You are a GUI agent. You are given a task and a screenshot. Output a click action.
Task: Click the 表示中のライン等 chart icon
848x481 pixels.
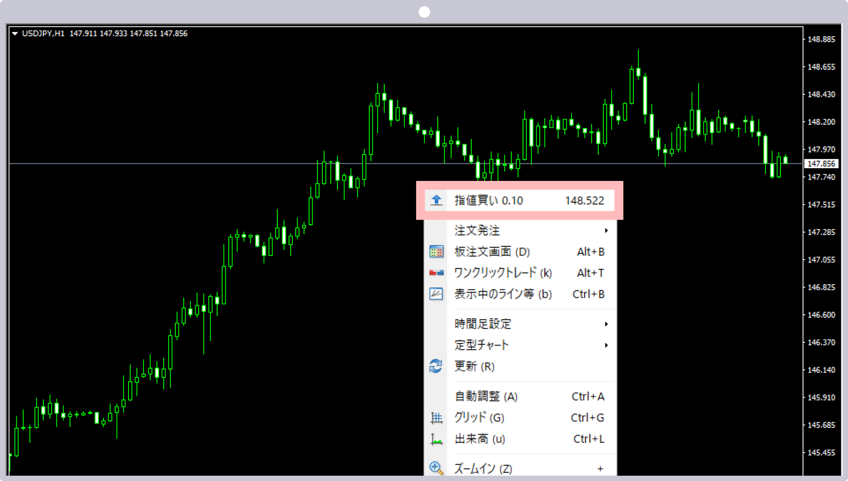pos(436,294)
